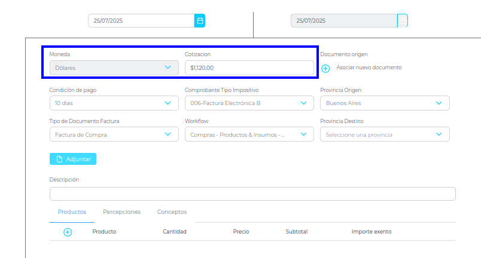
Task: Select a province in Provincia Destino
Action: [x=385, y=134]
